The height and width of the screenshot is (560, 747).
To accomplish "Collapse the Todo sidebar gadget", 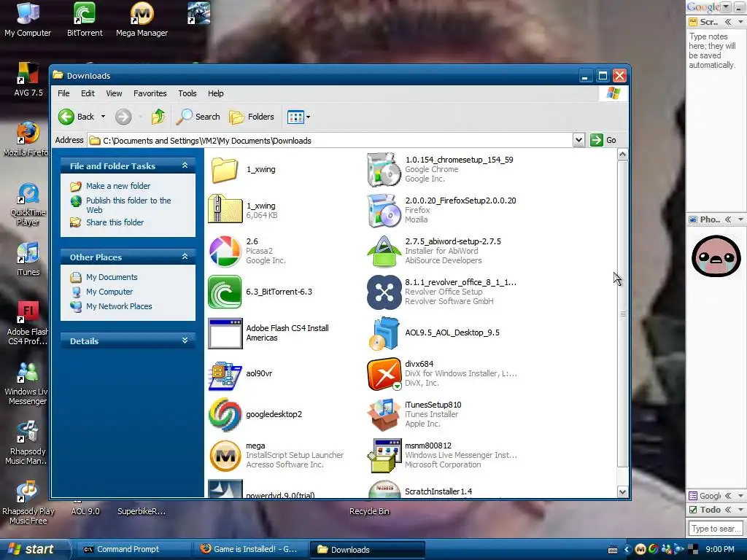I will point(728,510).
